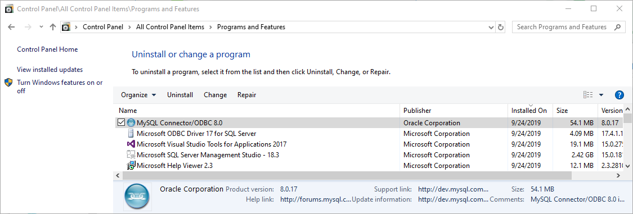Screen dimensions: 633x214
Task: Sort by the Name column header
Action: tap(258, 111)
